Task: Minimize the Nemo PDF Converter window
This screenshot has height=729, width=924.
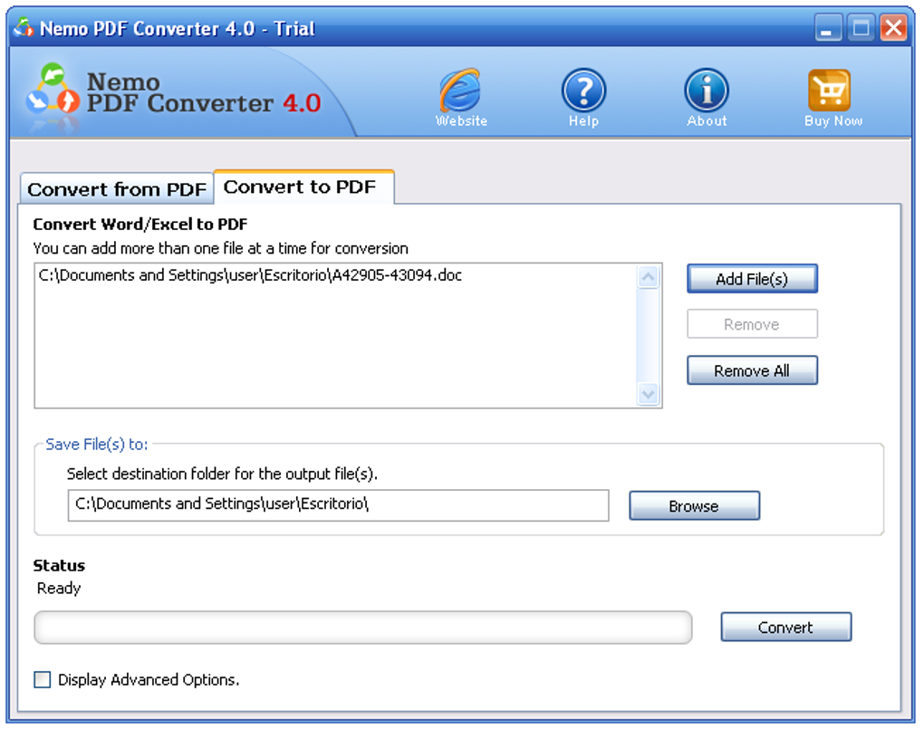Action: point(826,28)
